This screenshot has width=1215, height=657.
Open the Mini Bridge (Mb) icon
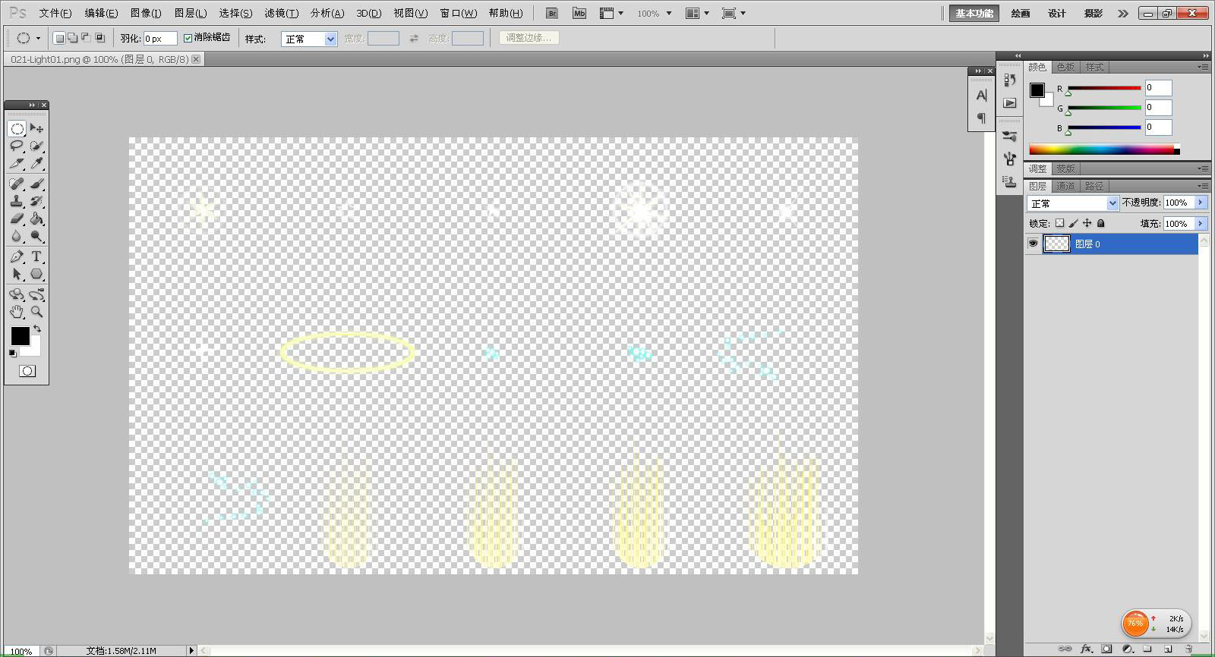point(579,13)
